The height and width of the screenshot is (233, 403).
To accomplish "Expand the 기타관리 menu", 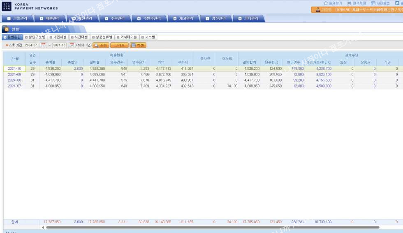I will (x=249, y=18).
